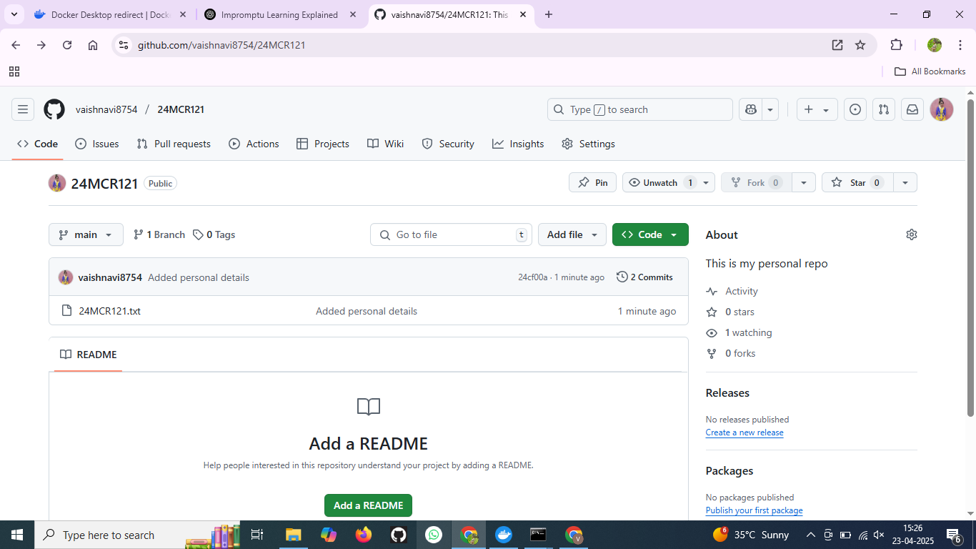Switch to the Issues tab
The width and height of the screenshot is (976, 549).
coord(97,144)
